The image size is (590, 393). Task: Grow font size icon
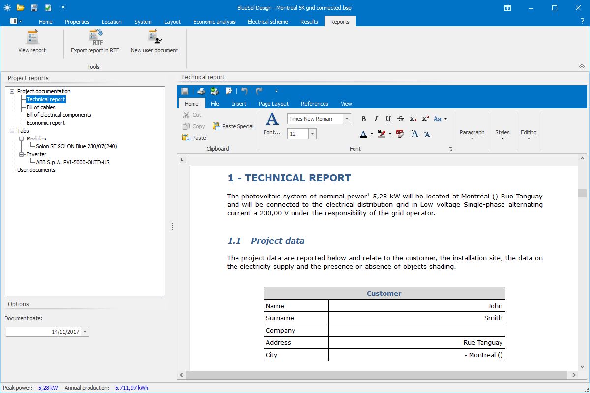pyautogui.click(x=414, y=134)
